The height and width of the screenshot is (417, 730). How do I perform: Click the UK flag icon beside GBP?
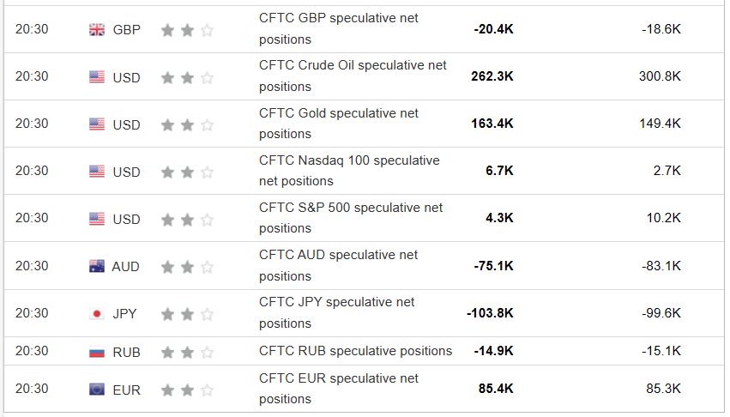97,30
